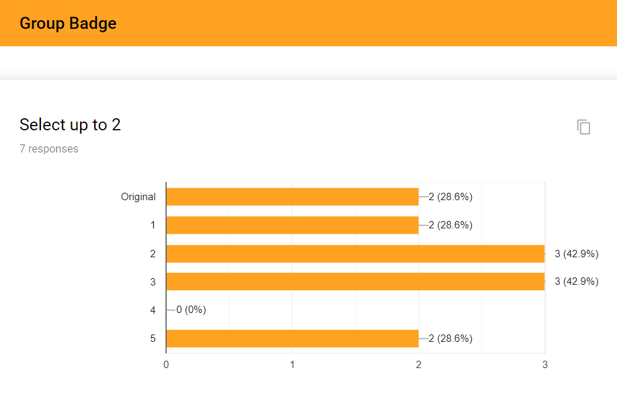This screenshot has width=617, height=401.
Task: Click the '2 (28.6%)' label for option 1
Action: click(x=450, y=225)
